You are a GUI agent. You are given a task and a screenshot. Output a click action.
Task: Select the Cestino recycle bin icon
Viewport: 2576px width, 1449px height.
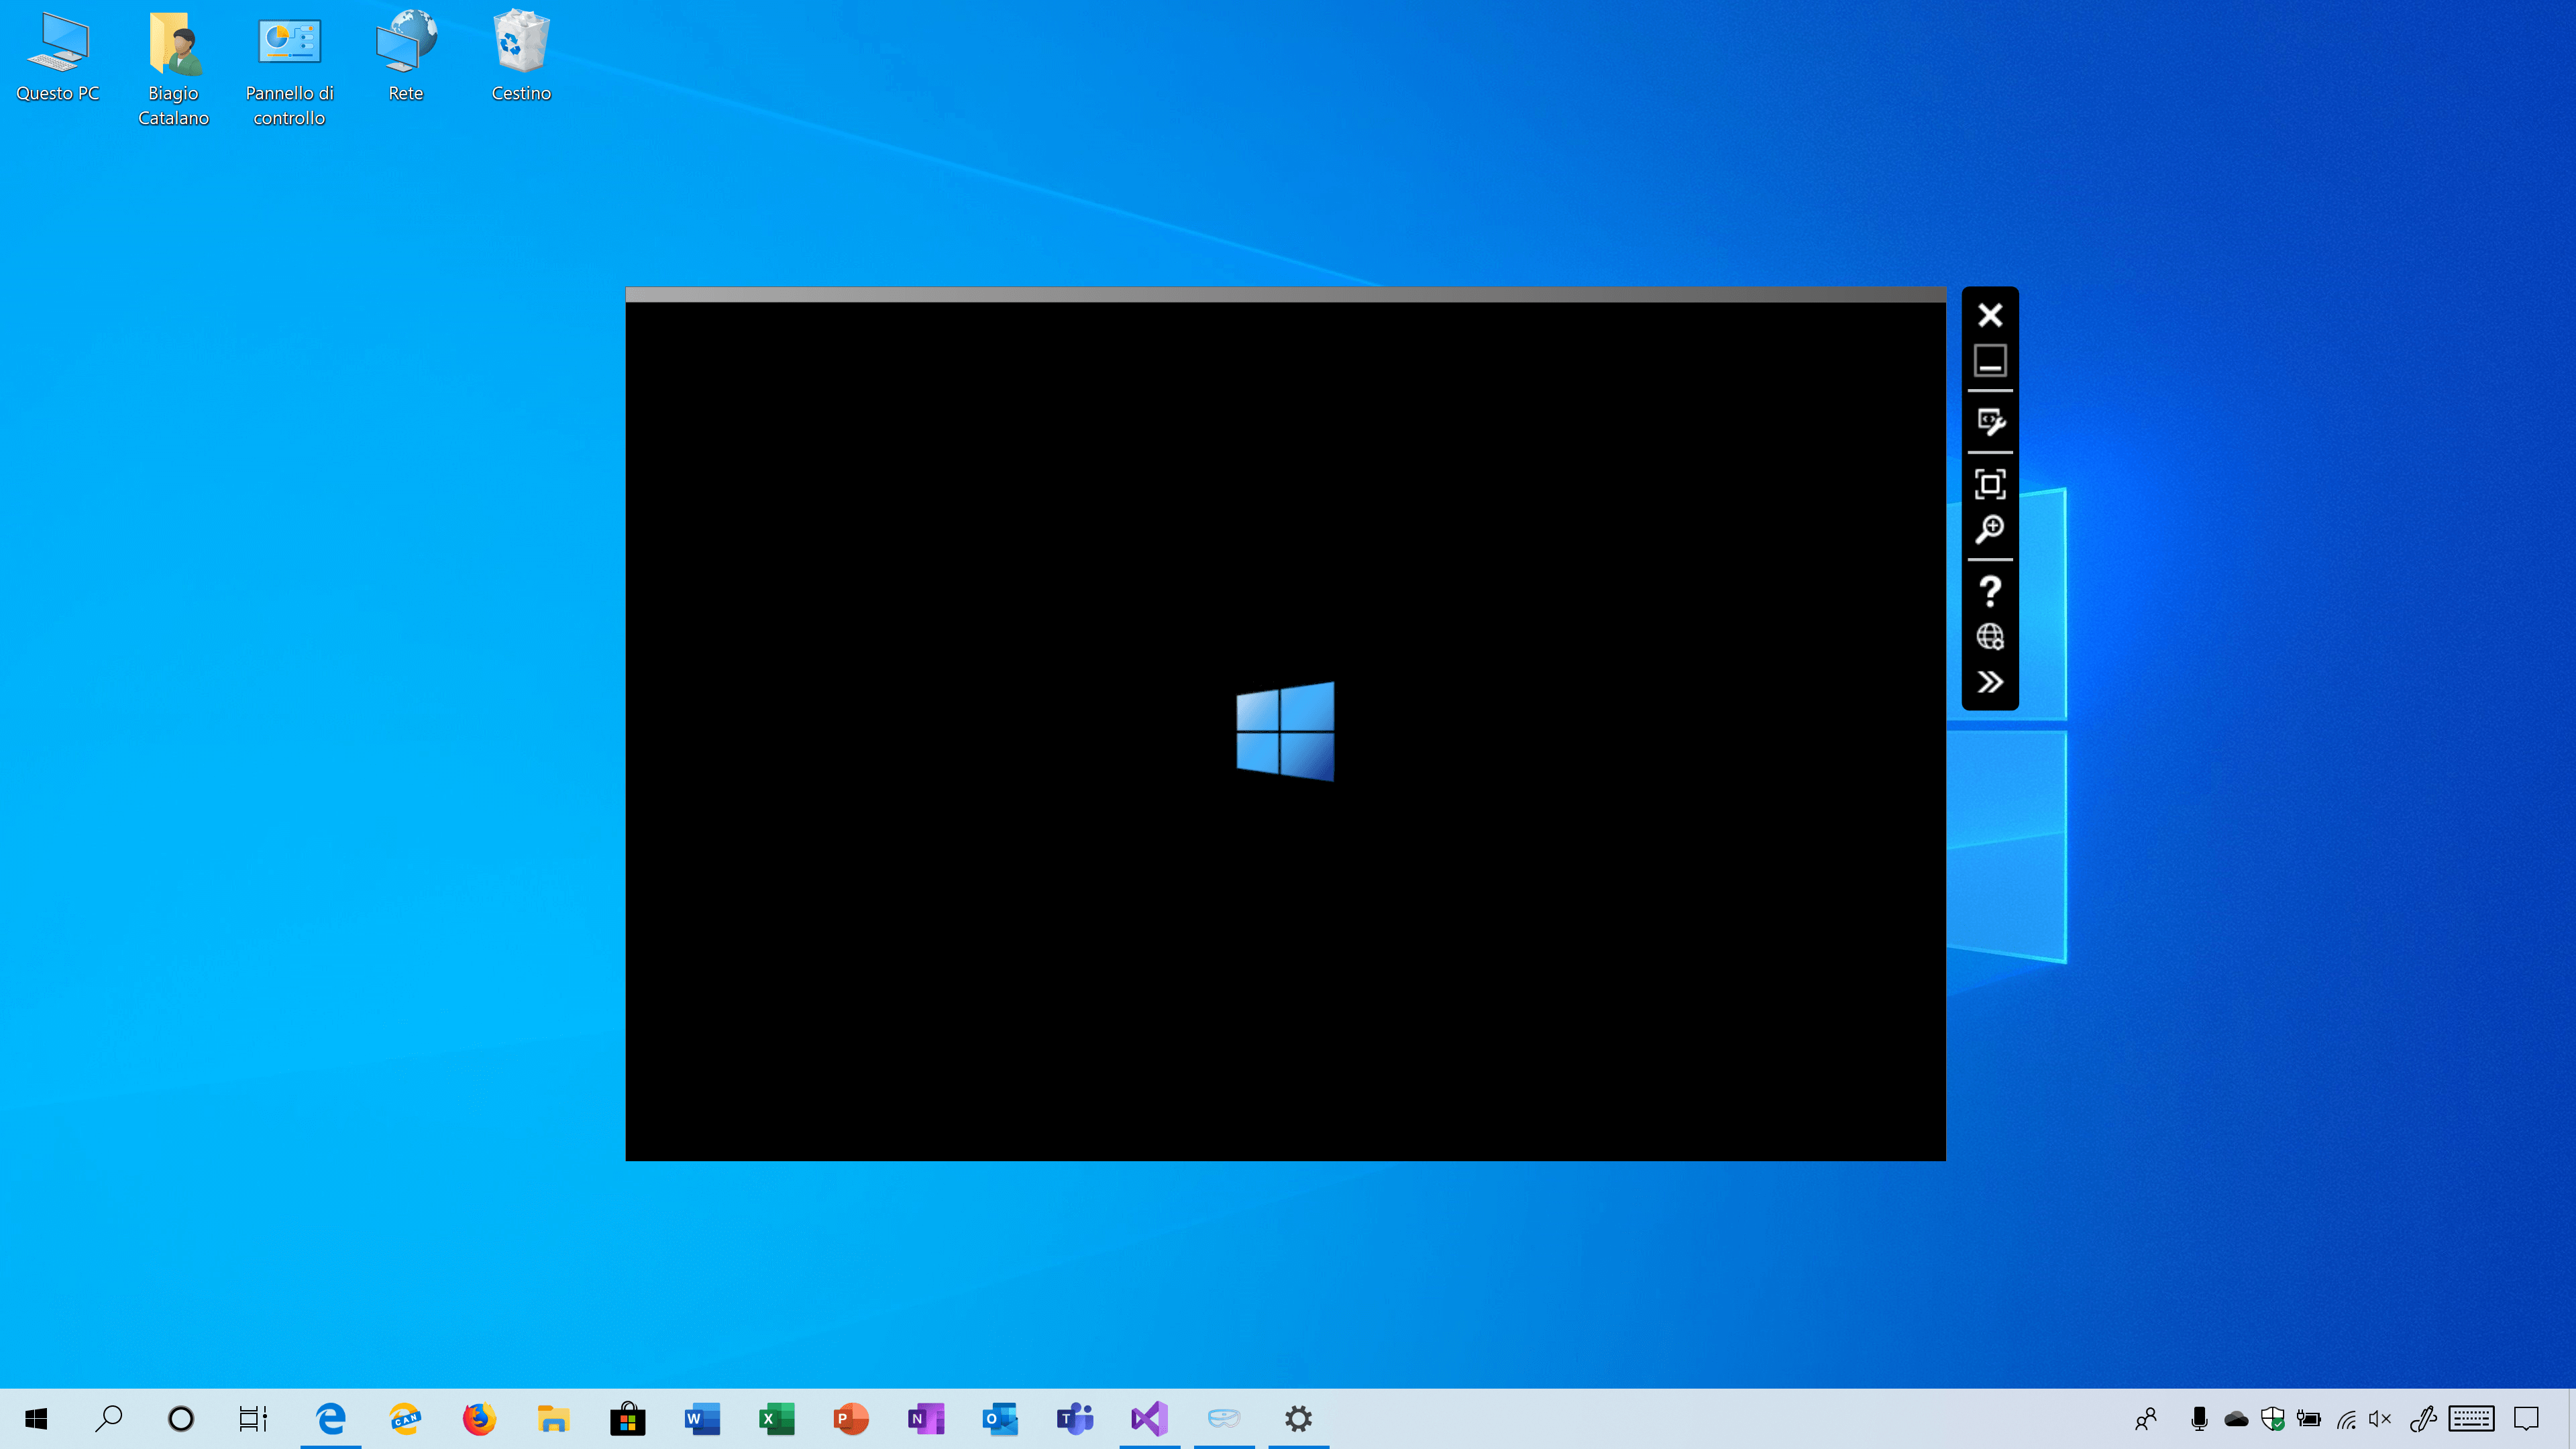coord(521,58)
